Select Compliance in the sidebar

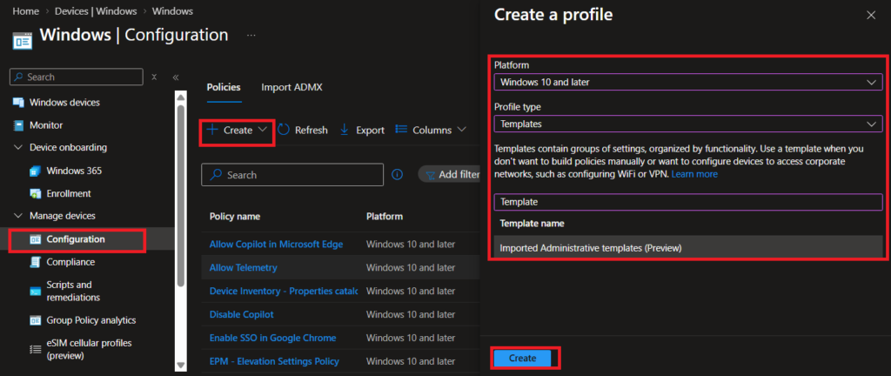pyautogui.click(x=70, y=262)
